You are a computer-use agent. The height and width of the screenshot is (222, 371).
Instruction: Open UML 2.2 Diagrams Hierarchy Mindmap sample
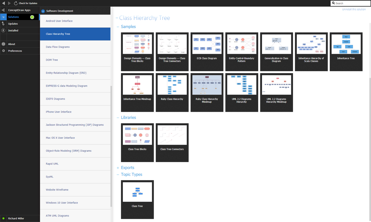pos(277,93)
